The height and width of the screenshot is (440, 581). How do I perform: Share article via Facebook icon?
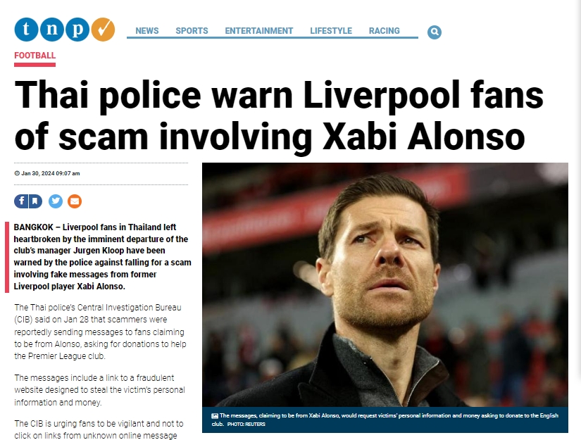21,201
